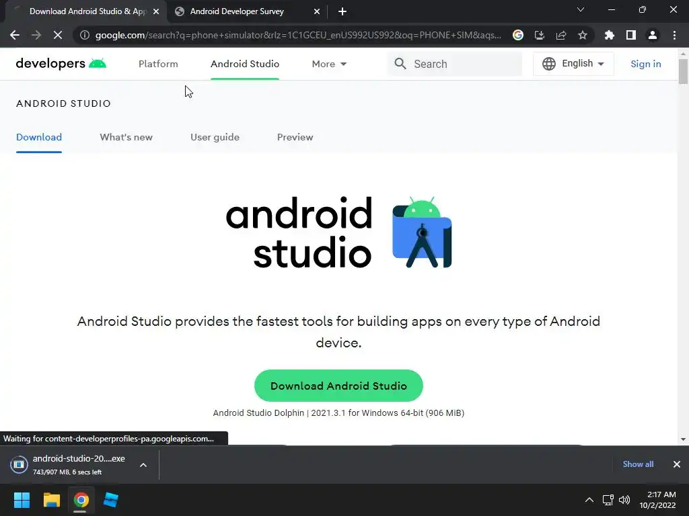Click the install app icon in address bar
Viewport: 689px width, 516px height.
pos(540,35)
